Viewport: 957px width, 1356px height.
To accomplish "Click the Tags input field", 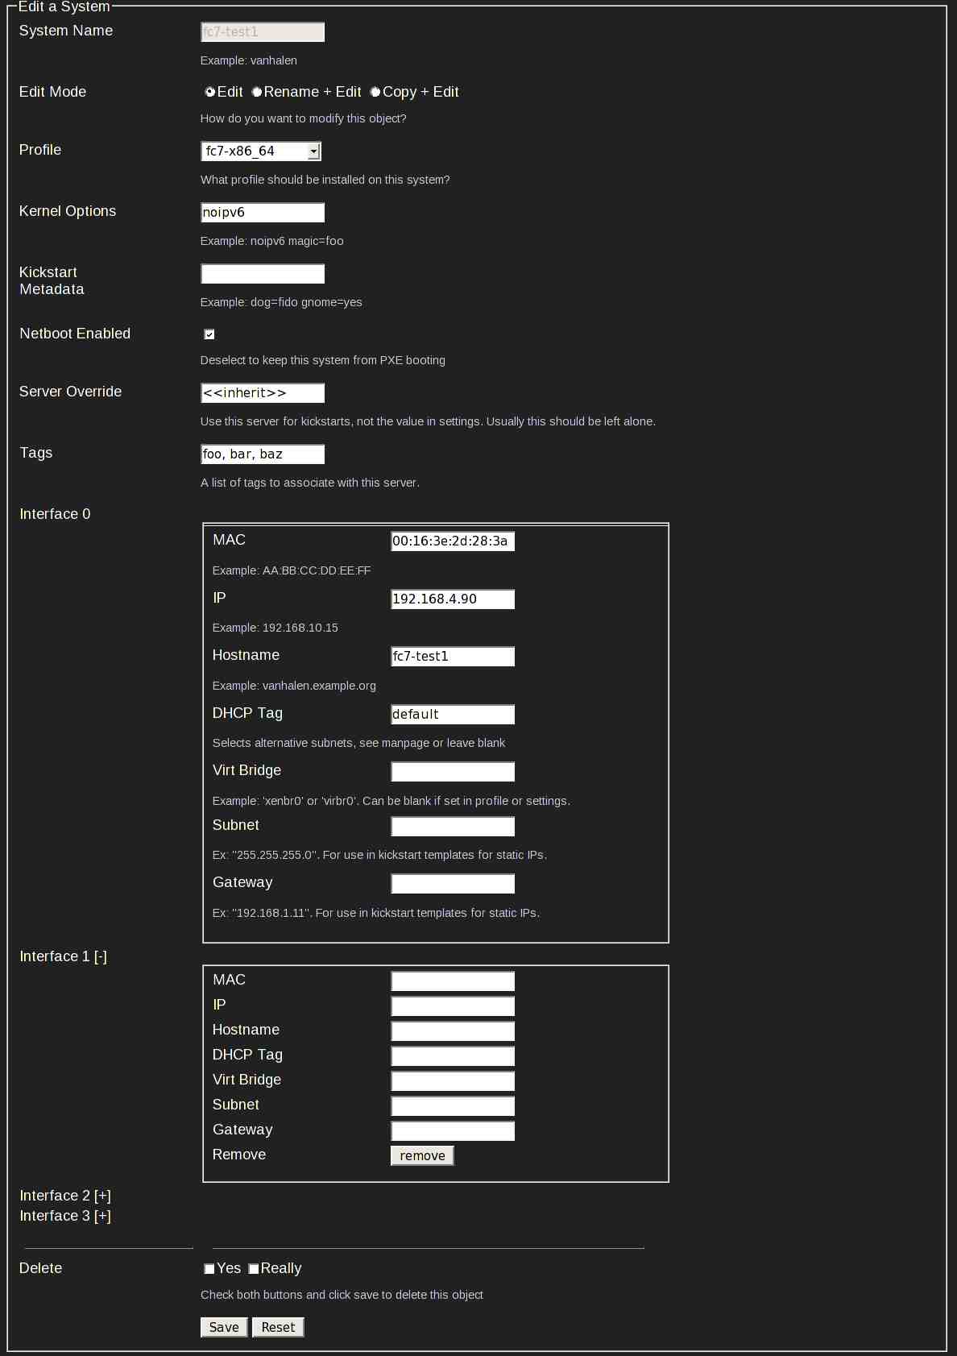I will click(263, 454).
